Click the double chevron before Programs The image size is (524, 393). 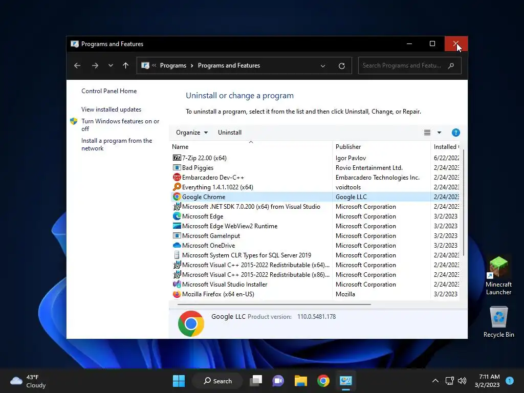pos(154,65)
